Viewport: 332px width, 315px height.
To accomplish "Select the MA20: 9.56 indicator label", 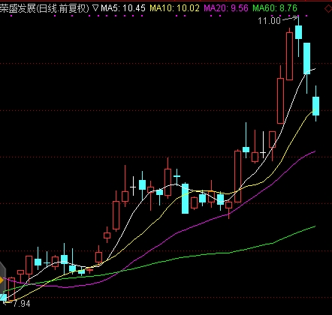I will pos(226,8).
